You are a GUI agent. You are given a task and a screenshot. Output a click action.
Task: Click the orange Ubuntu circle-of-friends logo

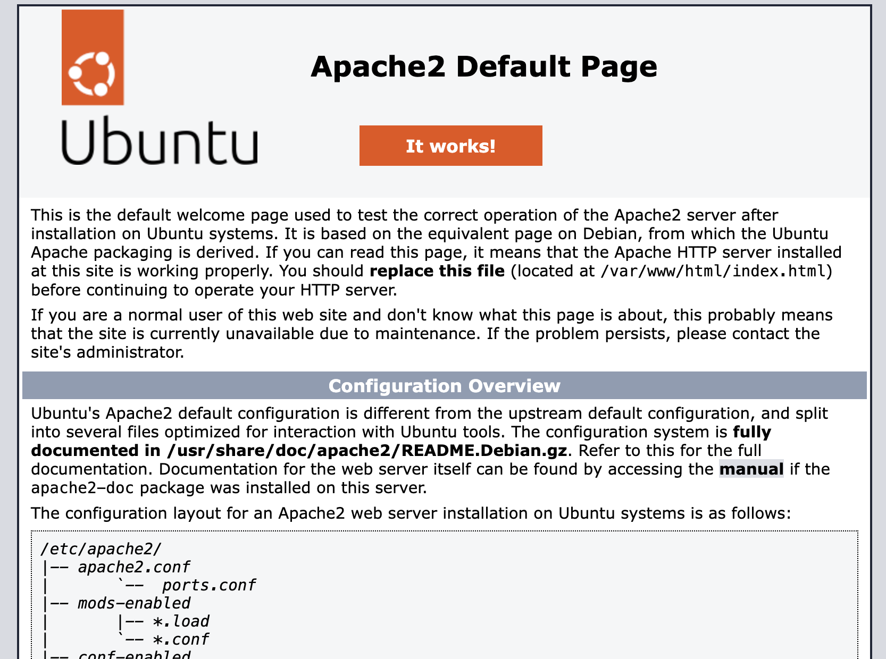click(x=93, y=57)
